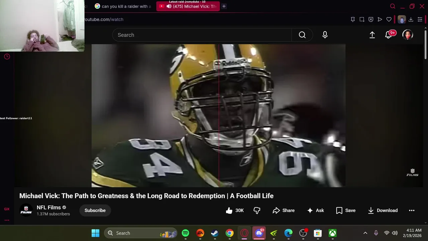Open volume control in system tray
The width and height of the screenshot is (428, 241).
coord(395,233)
